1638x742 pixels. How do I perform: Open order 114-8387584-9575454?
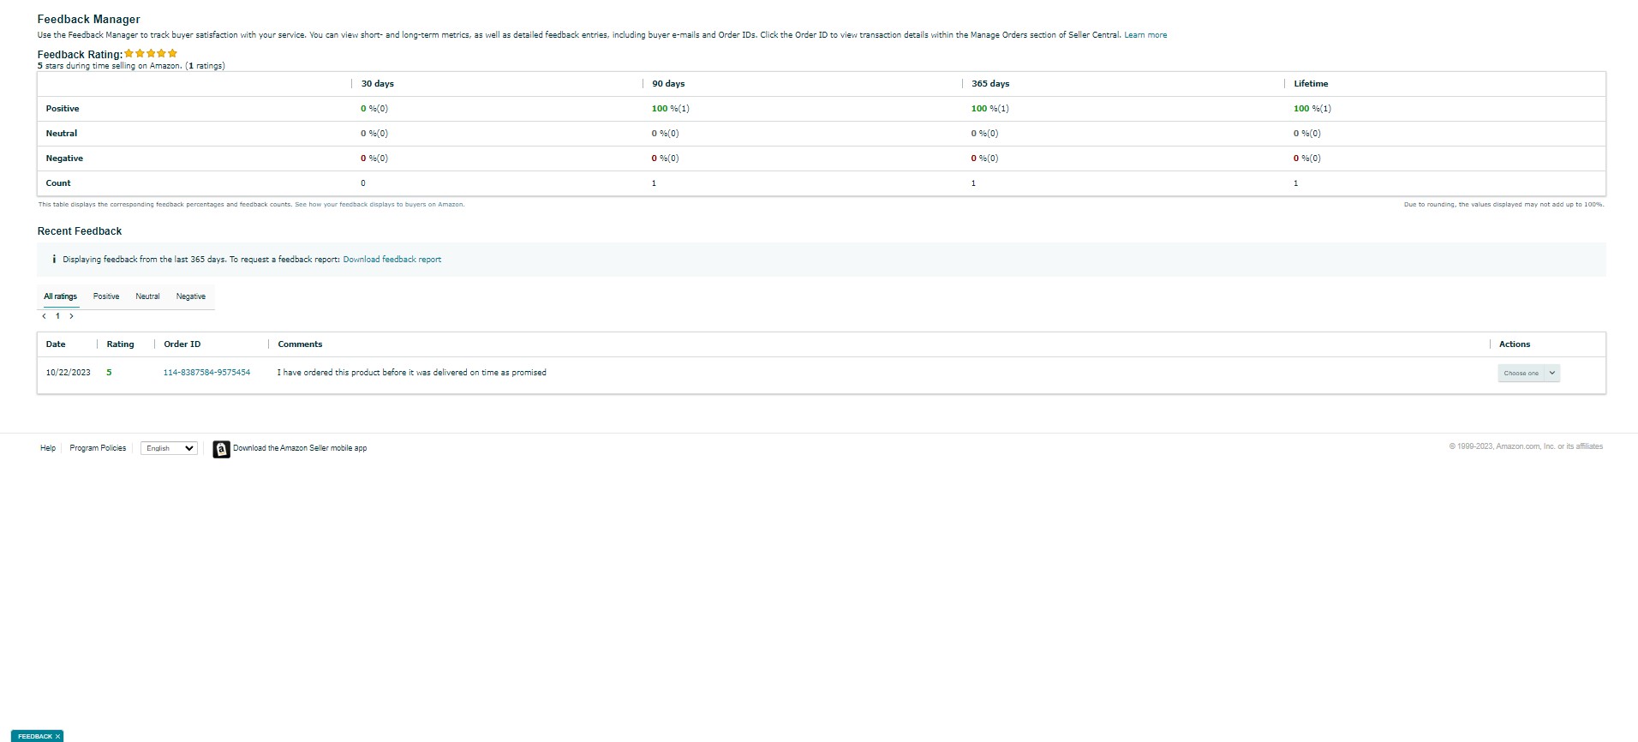206,373
